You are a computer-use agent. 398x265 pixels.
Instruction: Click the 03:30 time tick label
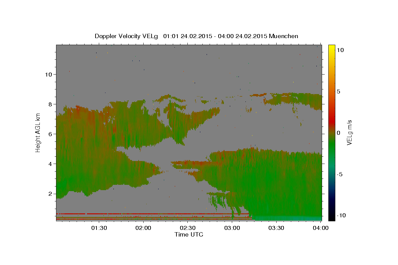276,228
